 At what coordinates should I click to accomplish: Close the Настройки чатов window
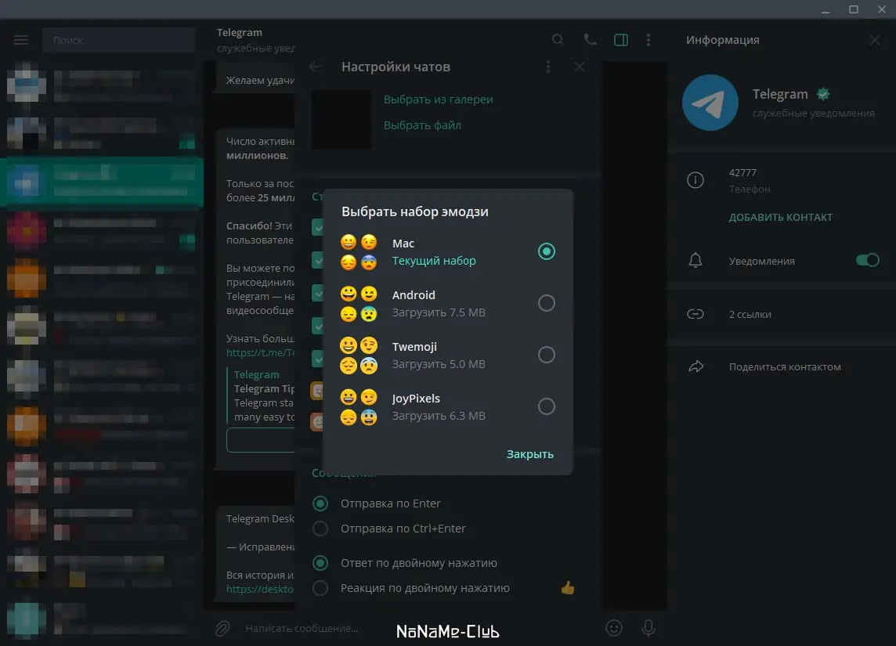580,67
